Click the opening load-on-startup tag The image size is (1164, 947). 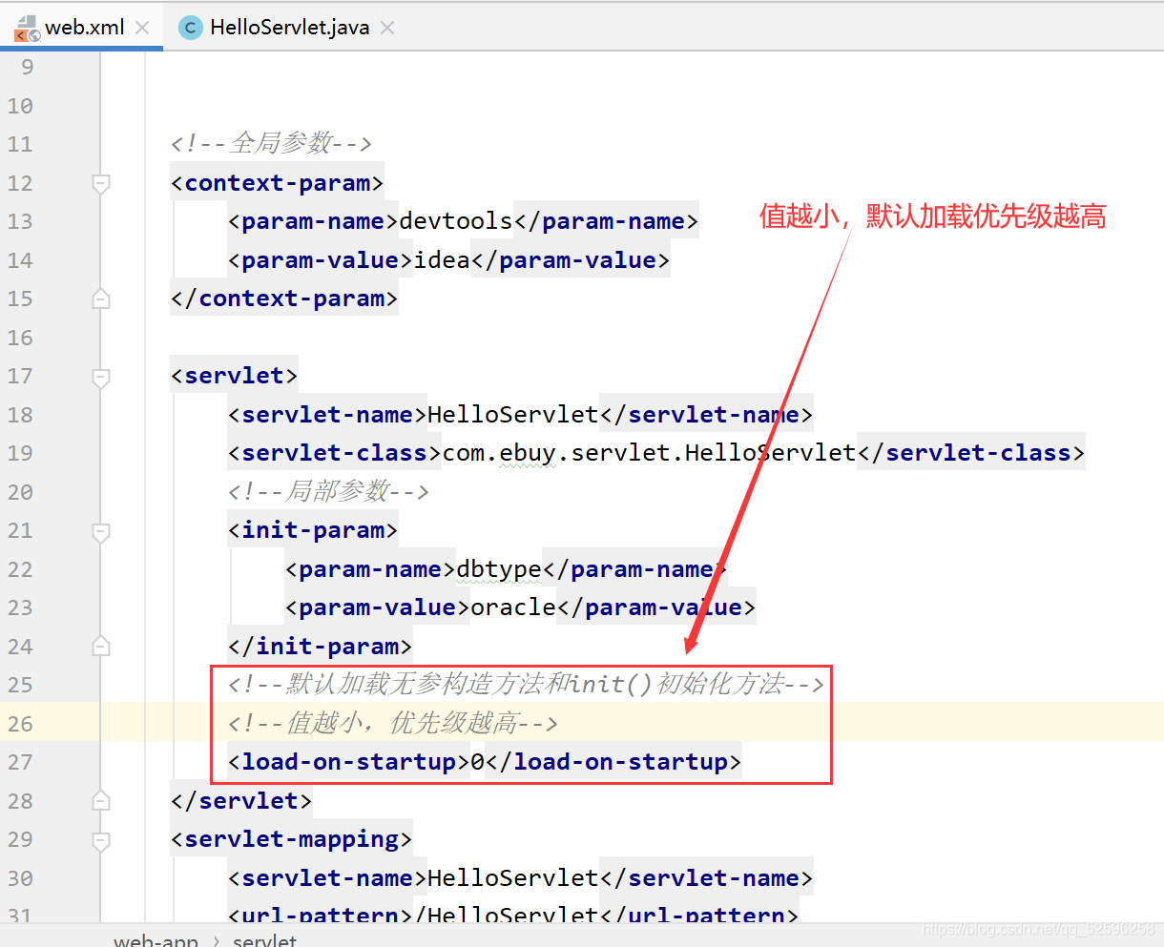[x=349, y=762]
